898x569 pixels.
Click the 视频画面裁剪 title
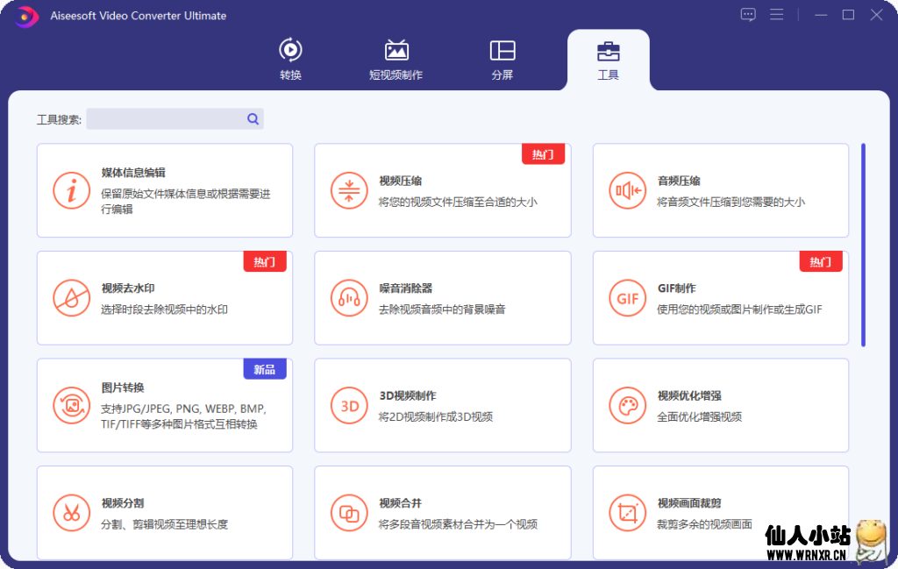coord(689,503)
